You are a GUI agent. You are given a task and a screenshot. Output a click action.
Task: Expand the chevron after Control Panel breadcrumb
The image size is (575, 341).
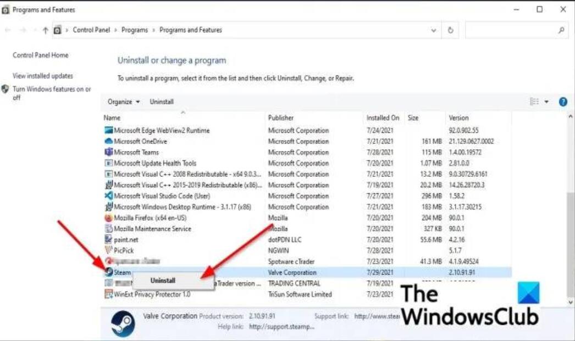pyautogui.click(x=116, y=30)
